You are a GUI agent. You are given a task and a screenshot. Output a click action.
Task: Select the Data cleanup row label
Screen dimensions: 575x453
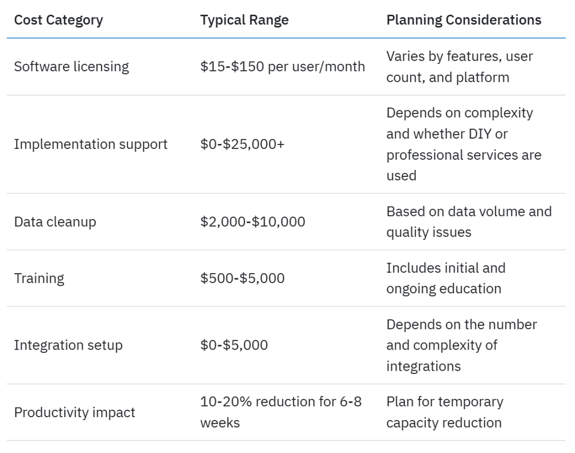tap(55, 222)
